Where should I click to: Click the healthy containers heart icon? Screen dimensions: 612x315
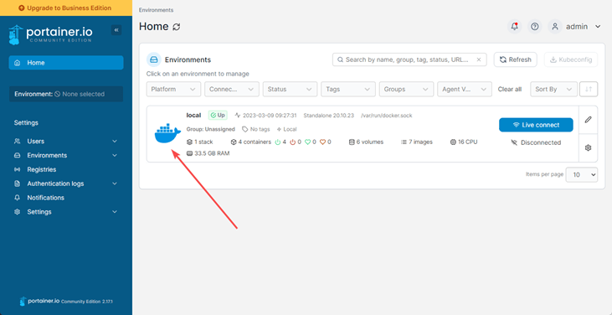[x=307, y=142]
